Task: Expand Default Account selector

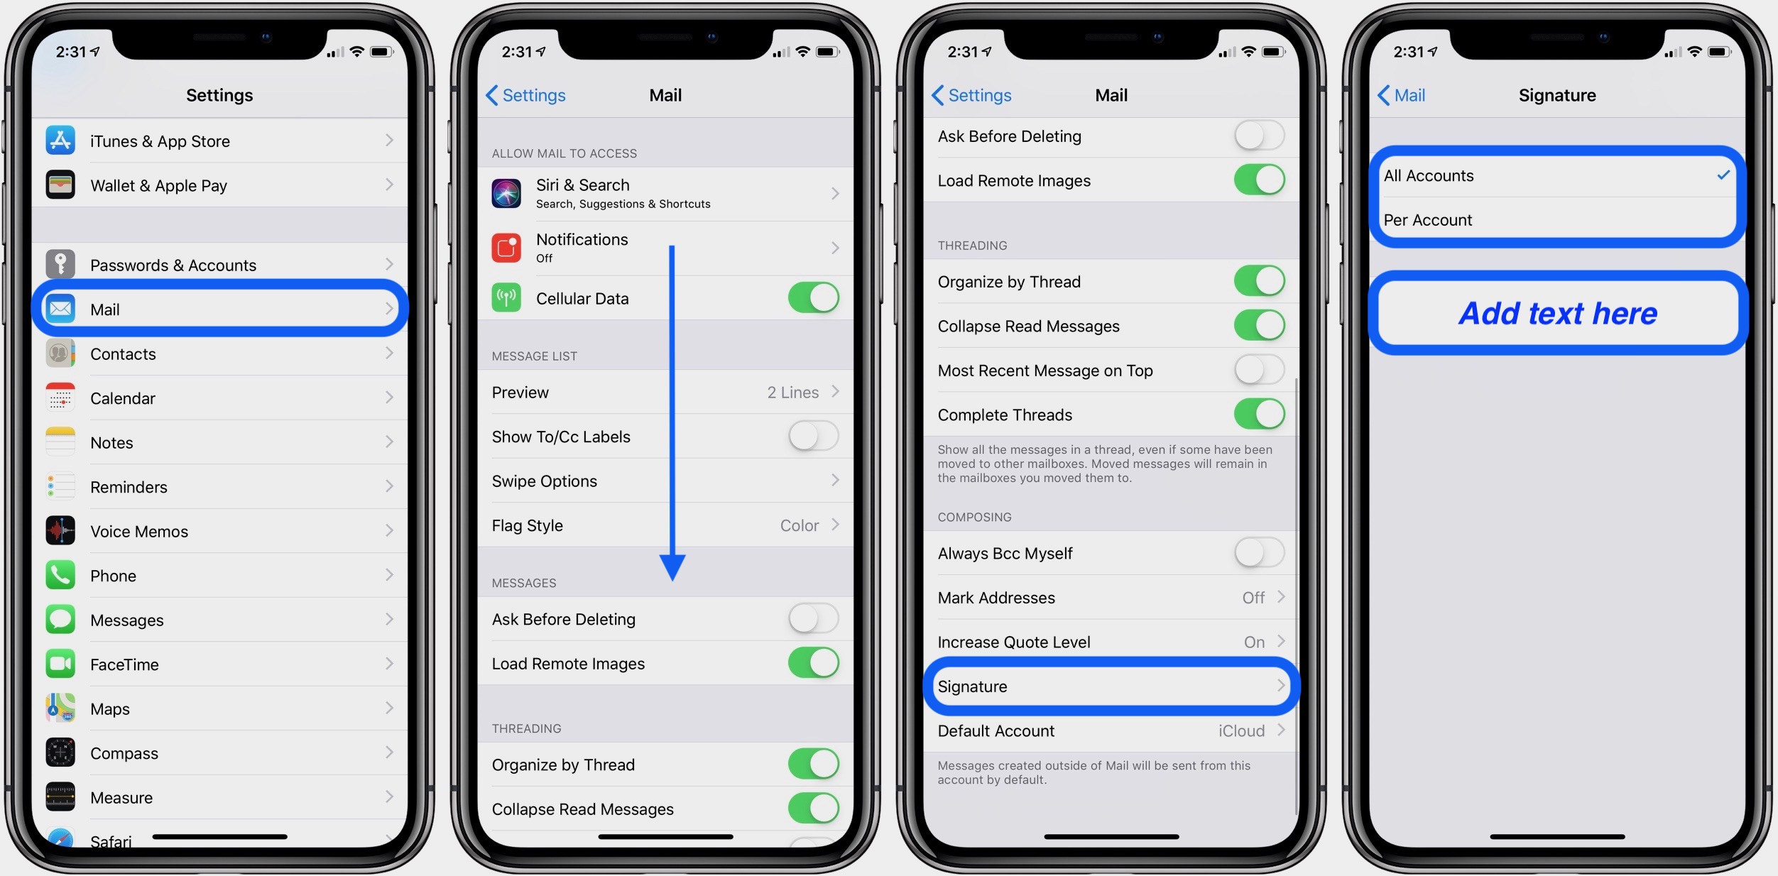Action: [1111, 730]
